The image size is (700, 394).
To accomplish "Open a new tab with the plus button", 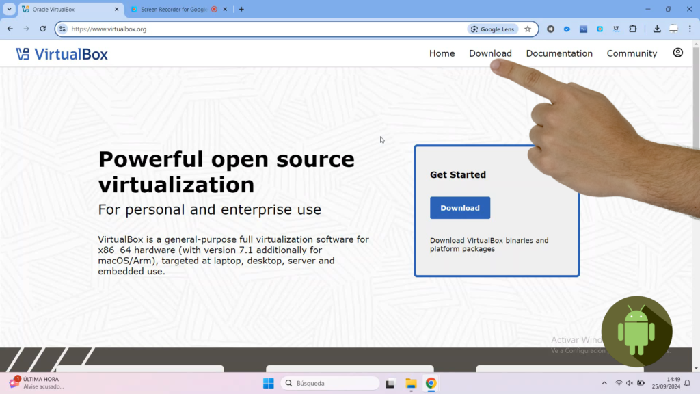I will point(241,10).
